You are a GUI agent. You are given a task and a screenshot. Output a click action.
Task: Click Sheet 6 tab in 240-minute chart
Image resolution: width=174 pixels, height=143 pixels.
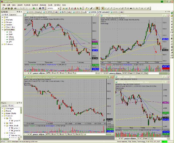point(79,134)
